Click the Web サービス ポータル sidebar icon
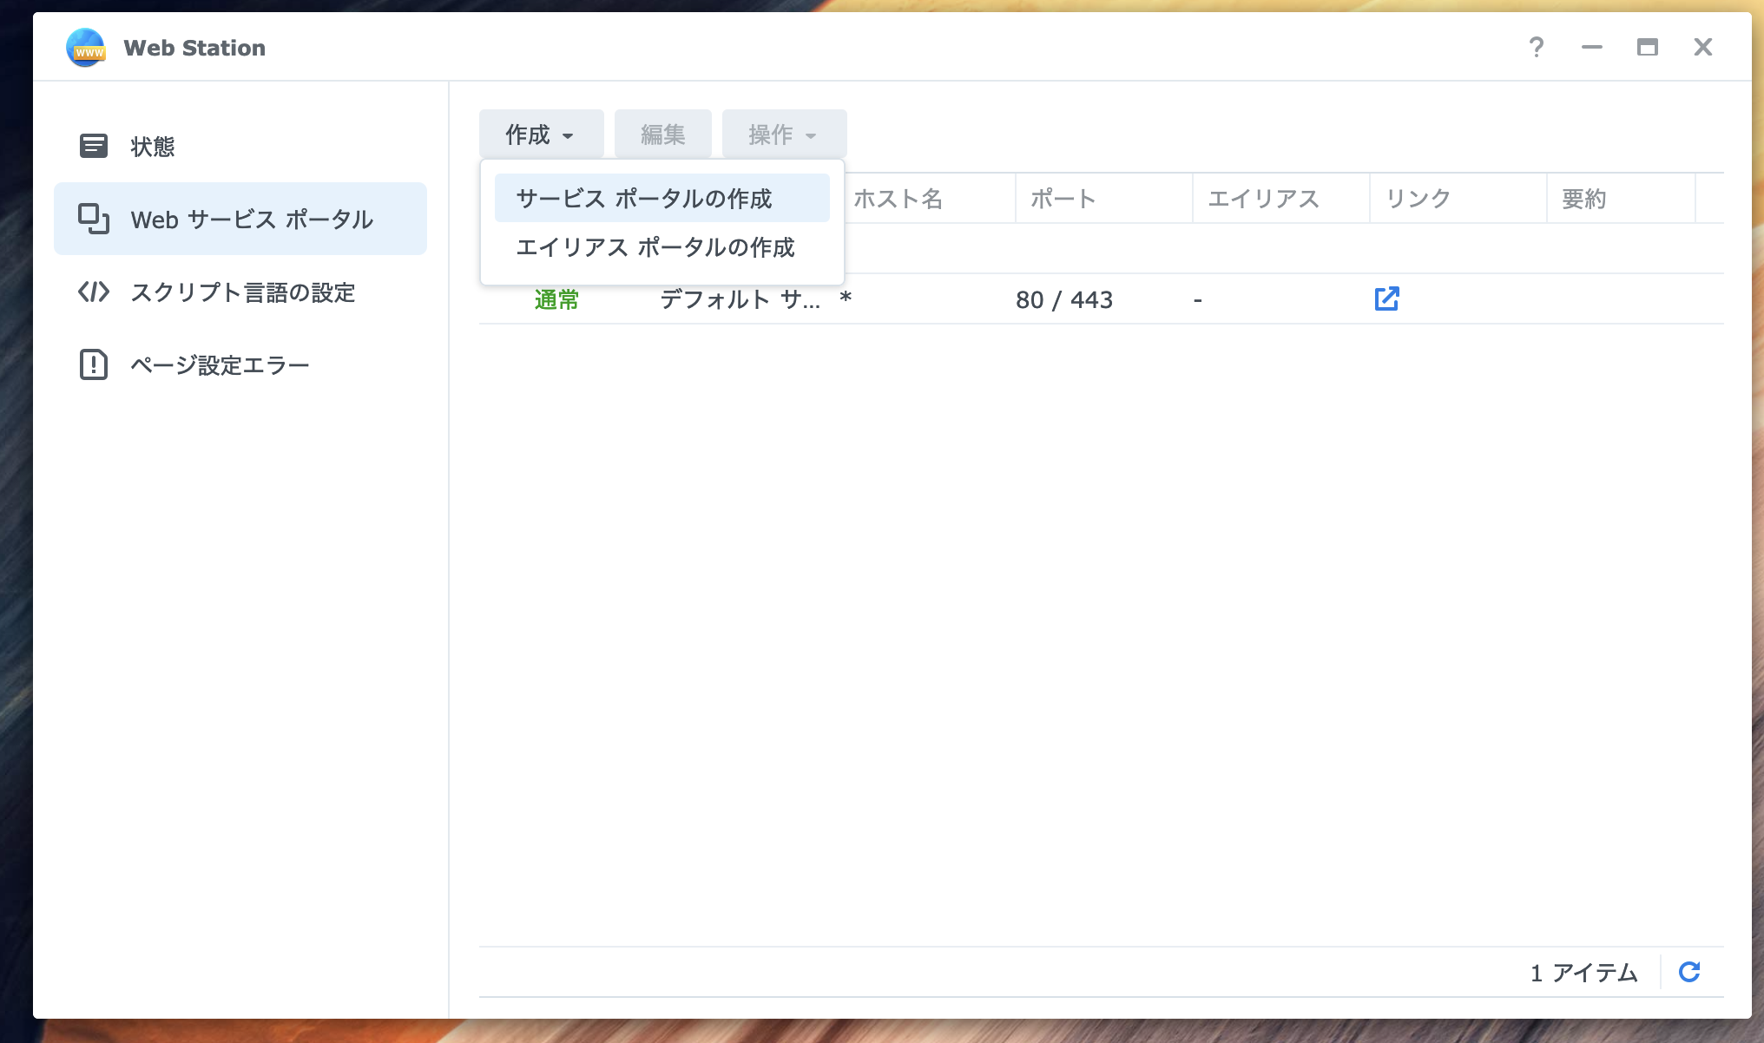The height and width of the screenshot is (1043, 1764). click(x=93, y=218)
